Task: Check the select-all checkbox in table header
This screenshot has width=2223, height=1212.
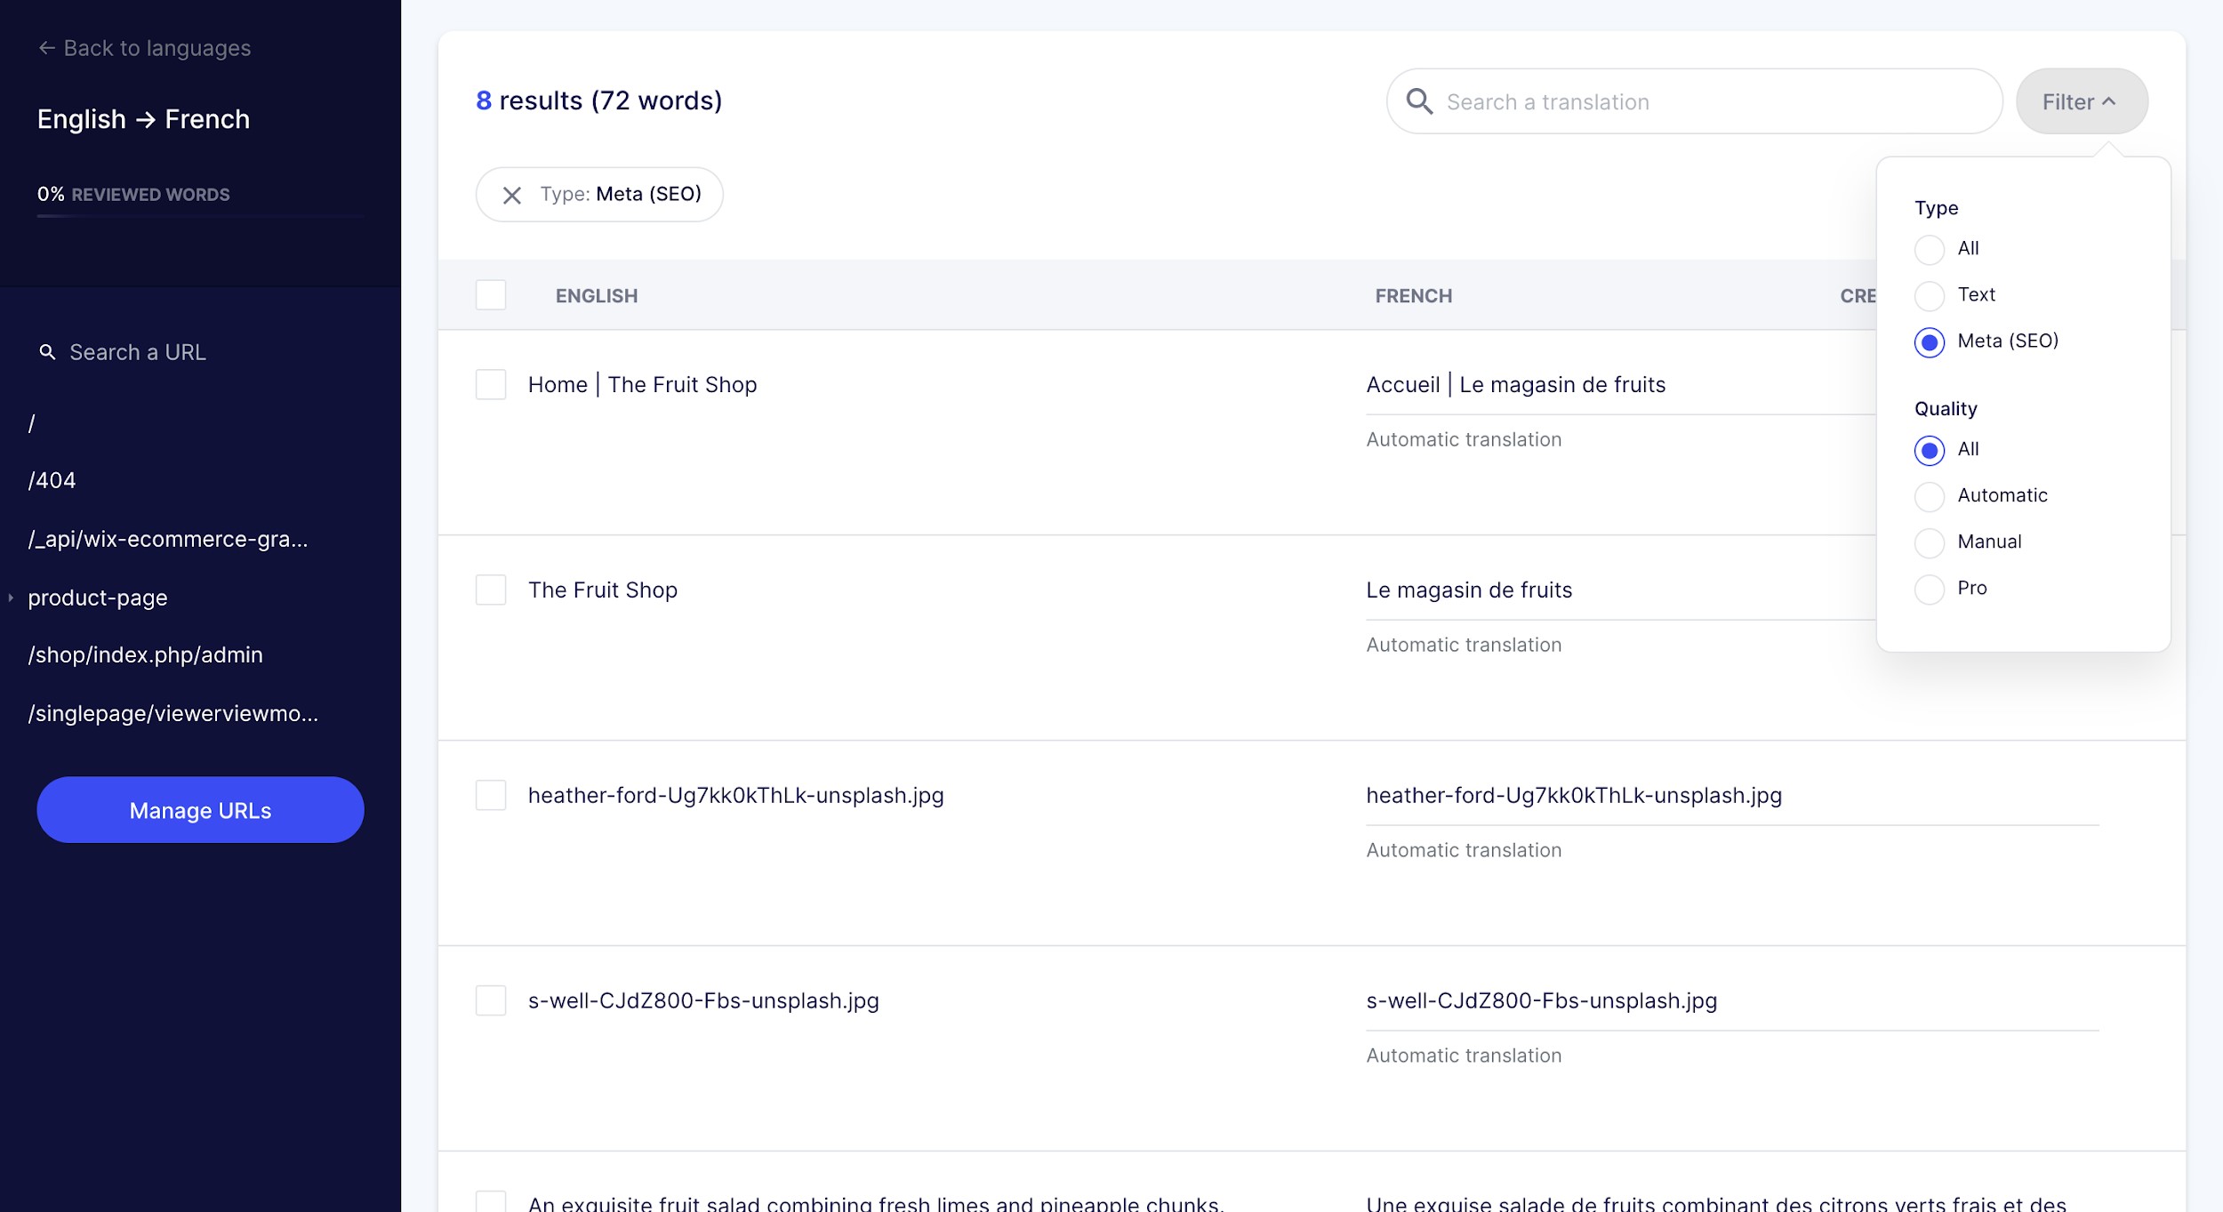Action: tap(491, 295)
